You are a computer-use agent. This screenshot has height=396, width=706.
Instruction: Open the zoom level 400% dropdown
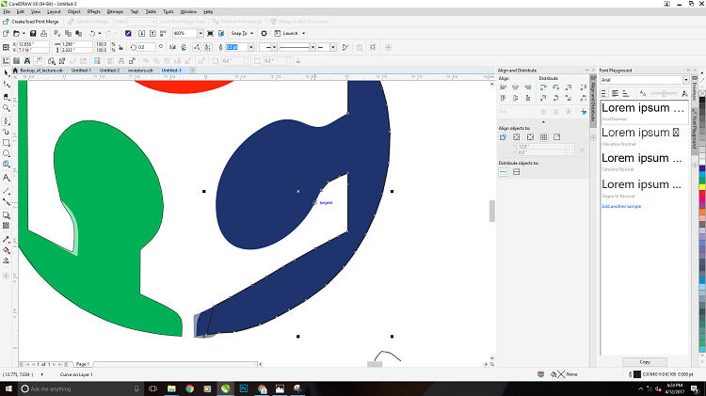tap(201, 33)
